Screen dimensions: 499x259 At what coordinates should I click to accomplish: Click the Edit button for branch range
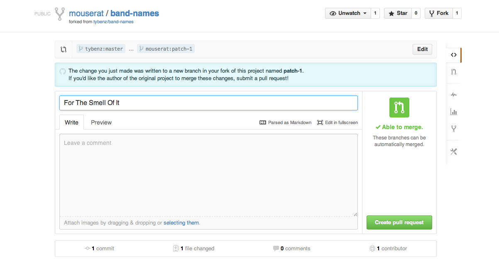[x=423, y=49]
